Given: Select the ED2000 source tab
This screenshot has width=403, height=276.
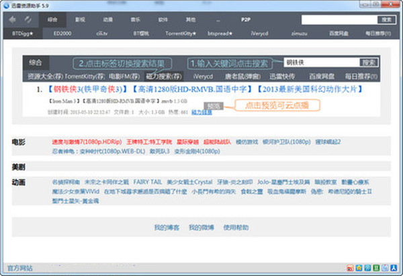Looking at the screenshot, I should pyautogui.click(x=62, y=34).
